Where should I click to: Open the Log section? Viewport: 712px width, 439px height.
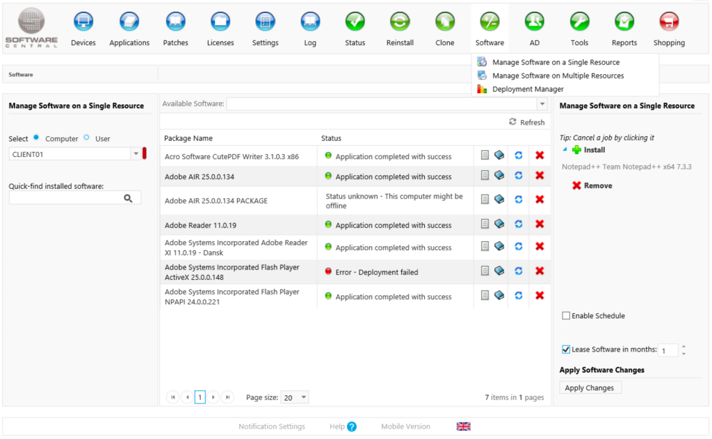coord(310,29)
